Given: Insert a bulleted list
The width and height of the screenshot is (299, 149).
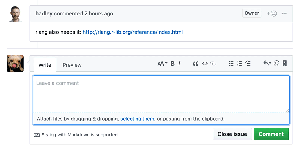Looking at the screenshot, I should tap(231, 64).
